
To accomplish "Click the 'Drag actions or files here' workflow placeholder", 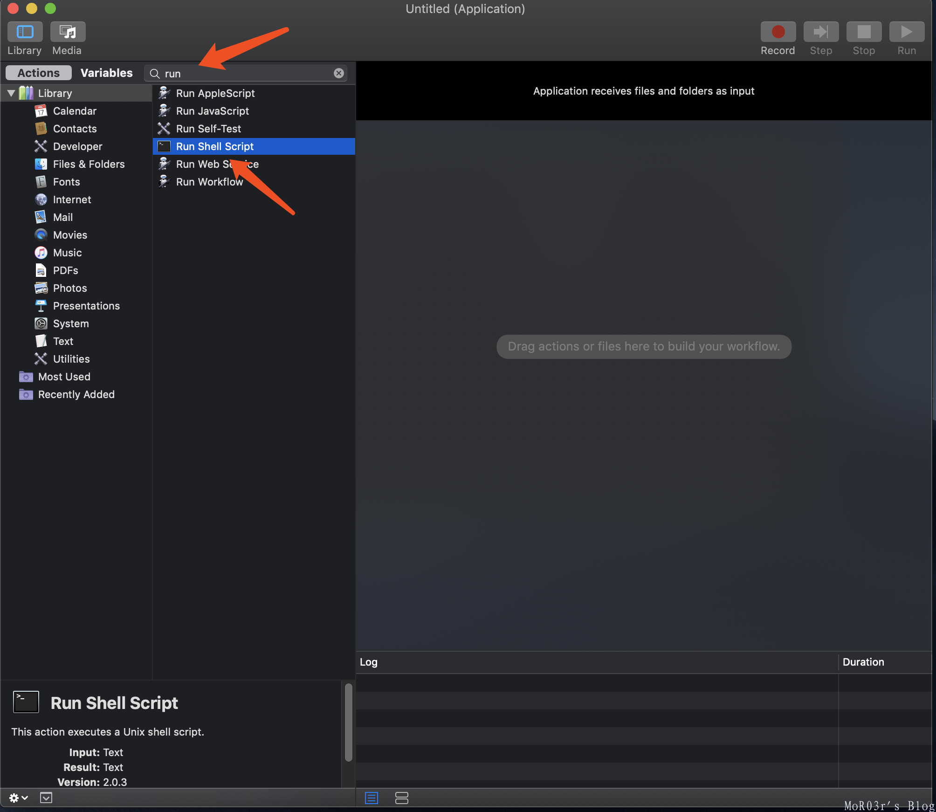I will (x=644, y=346).
